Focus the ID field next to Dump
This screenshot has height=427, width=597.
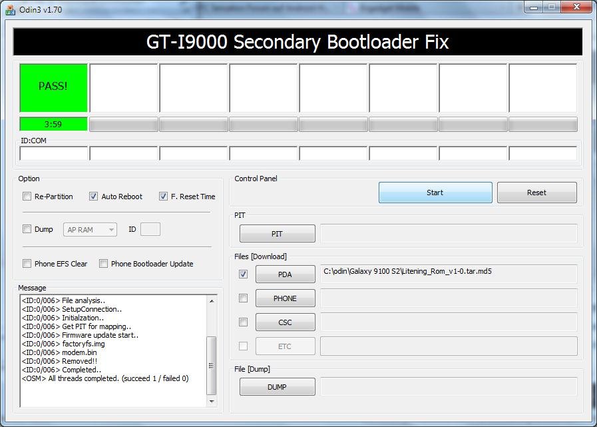150,229
